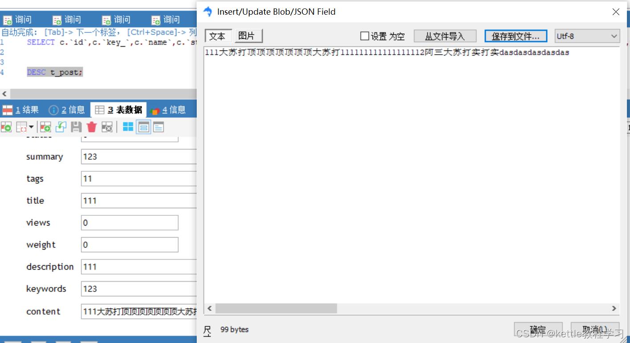Click the 保存到文件... button
The image size is (630, 343).
point(516,36)
